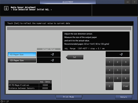Select the ADJUSTMENT tab at the top
This screenshot has width=138, height=103.
pos(68,2)
